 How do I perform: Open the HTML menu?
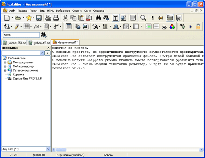[50, 11]
